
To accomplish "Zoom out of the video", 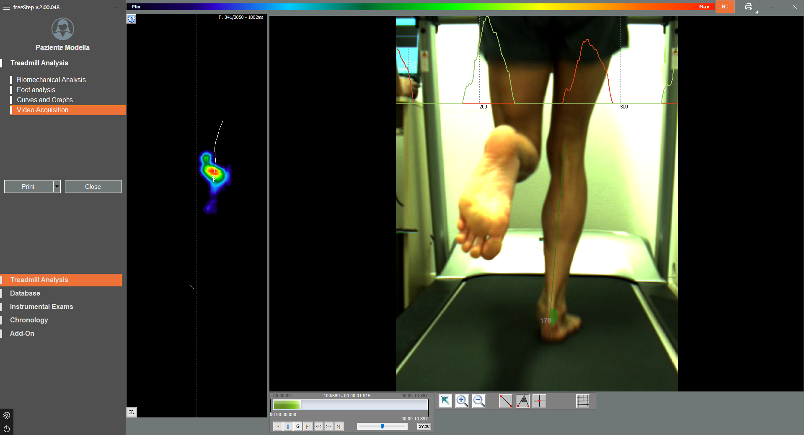I will 478,401.
